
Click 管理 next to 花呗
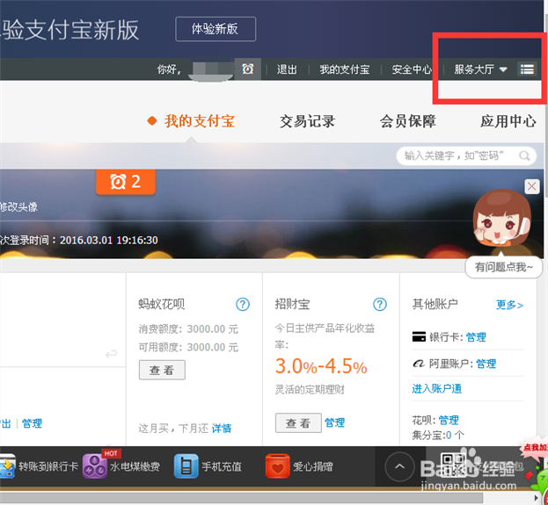(x=449, y=420)
